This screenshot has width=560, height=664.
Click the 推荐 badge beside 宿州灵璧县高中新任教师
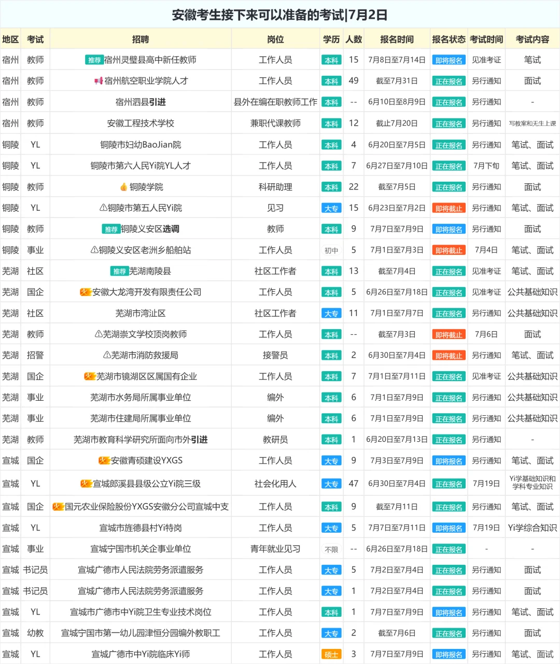click(x=94, y=60)
